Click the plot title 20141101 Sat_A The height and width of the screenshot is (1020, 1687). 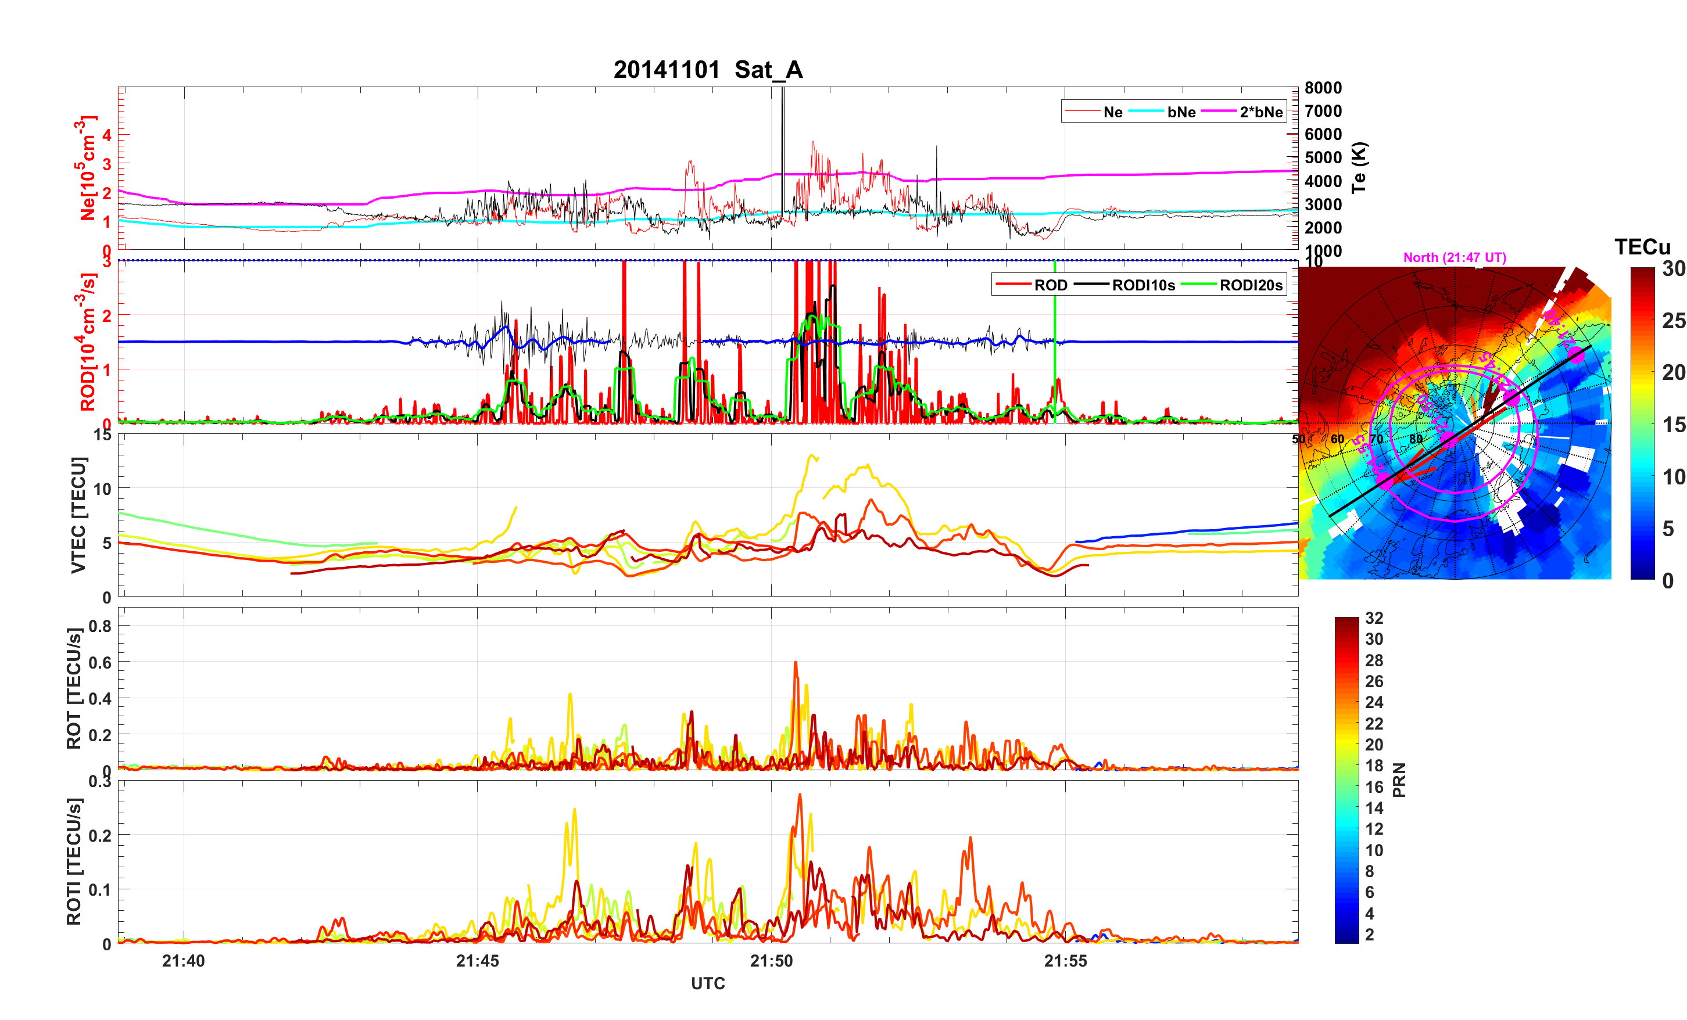coord(707,70)
